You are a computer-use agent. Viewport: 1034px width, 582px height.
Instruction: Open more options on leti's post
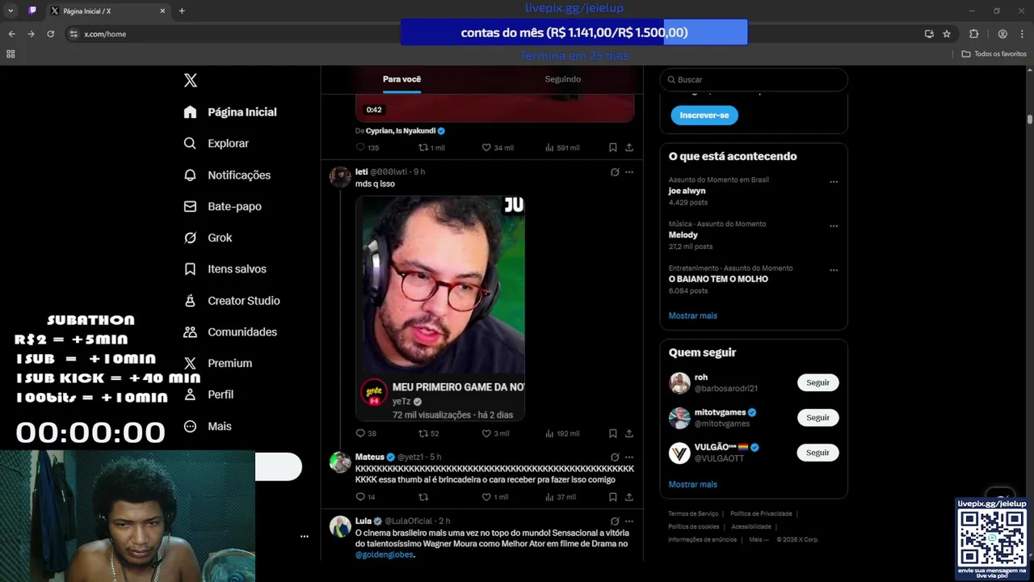(629, 172)
